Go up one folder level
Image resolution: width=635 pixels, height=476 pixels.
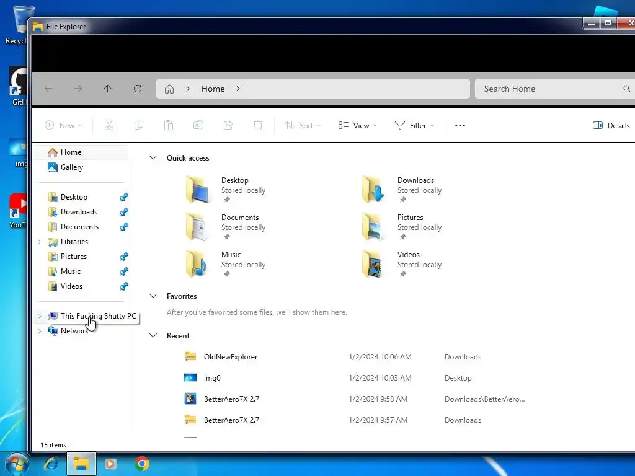(x=108, y=89)
